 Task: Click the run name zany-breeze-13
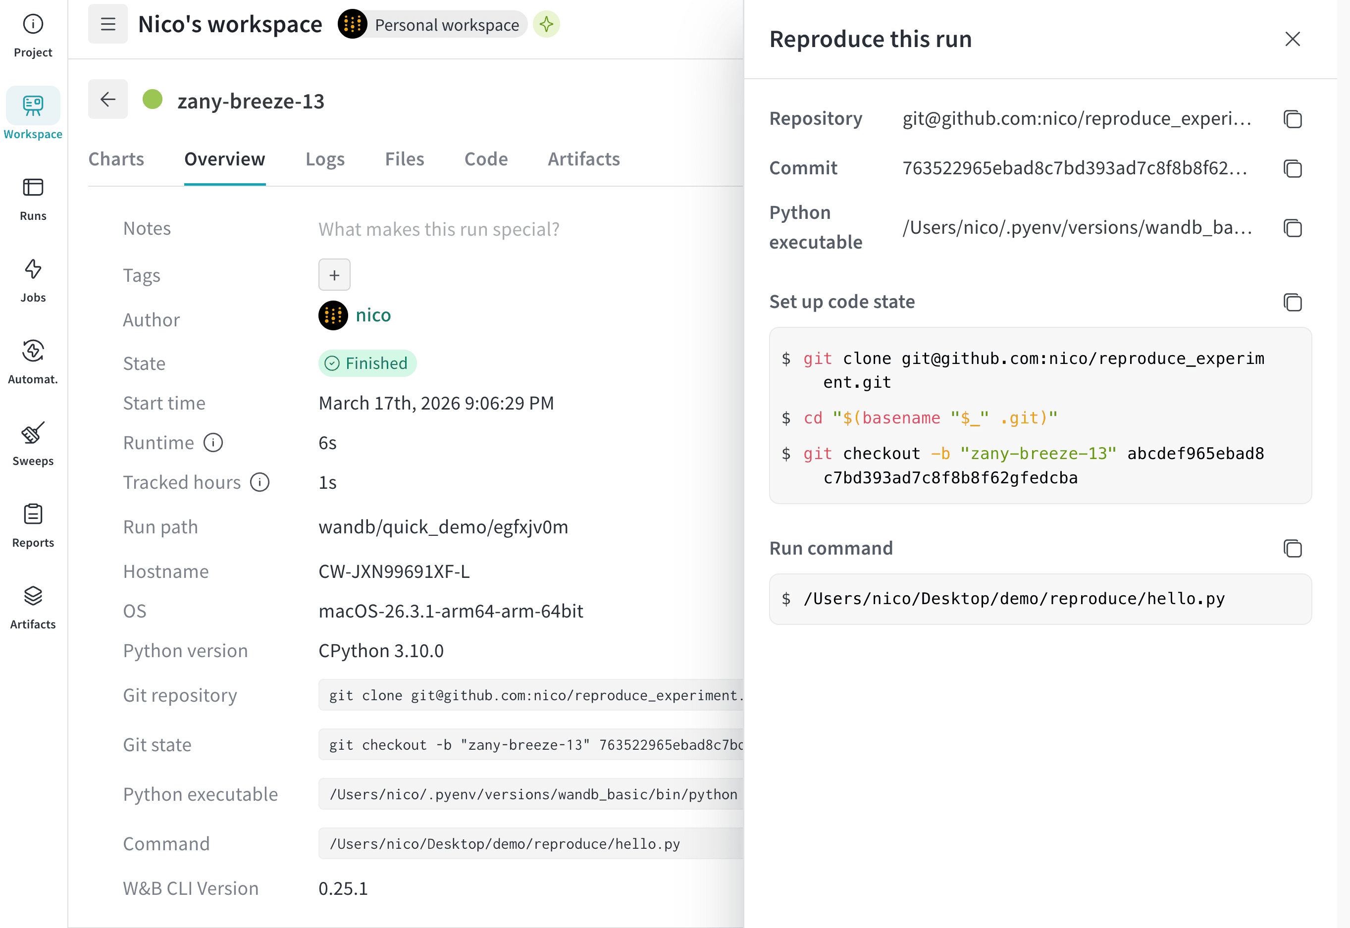click(x=251, y=101)
